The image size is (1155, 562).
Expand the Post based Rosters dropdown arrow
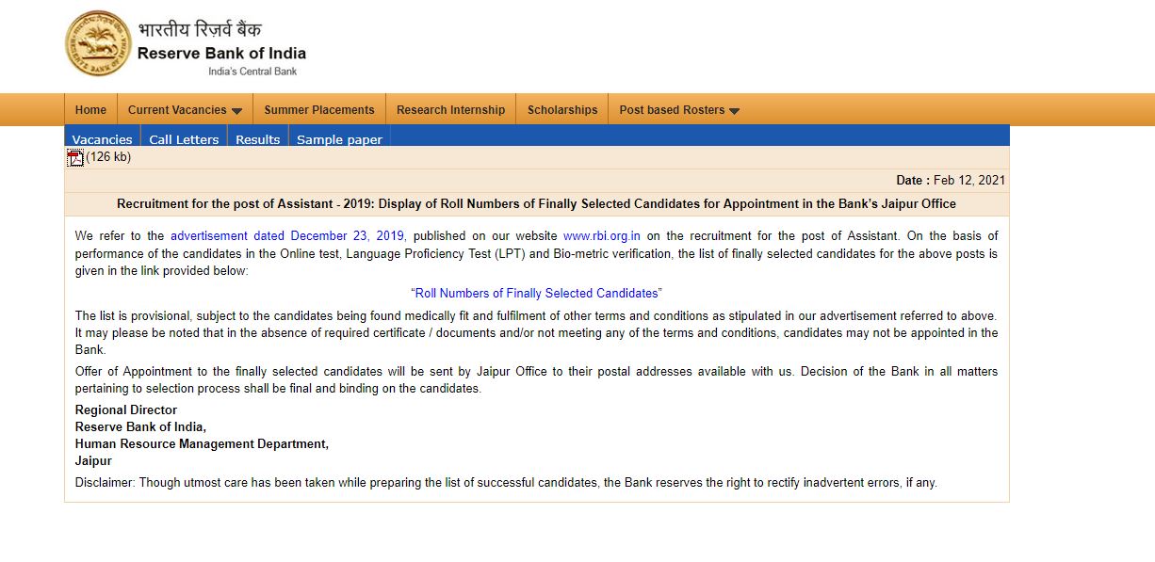(x=735, y=110)
